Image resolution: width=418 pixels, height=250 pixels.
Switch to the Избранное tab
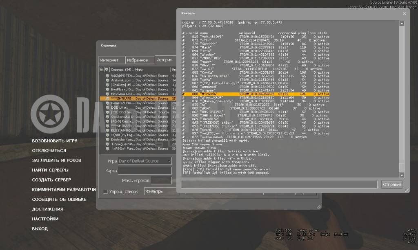coord(140,60)
